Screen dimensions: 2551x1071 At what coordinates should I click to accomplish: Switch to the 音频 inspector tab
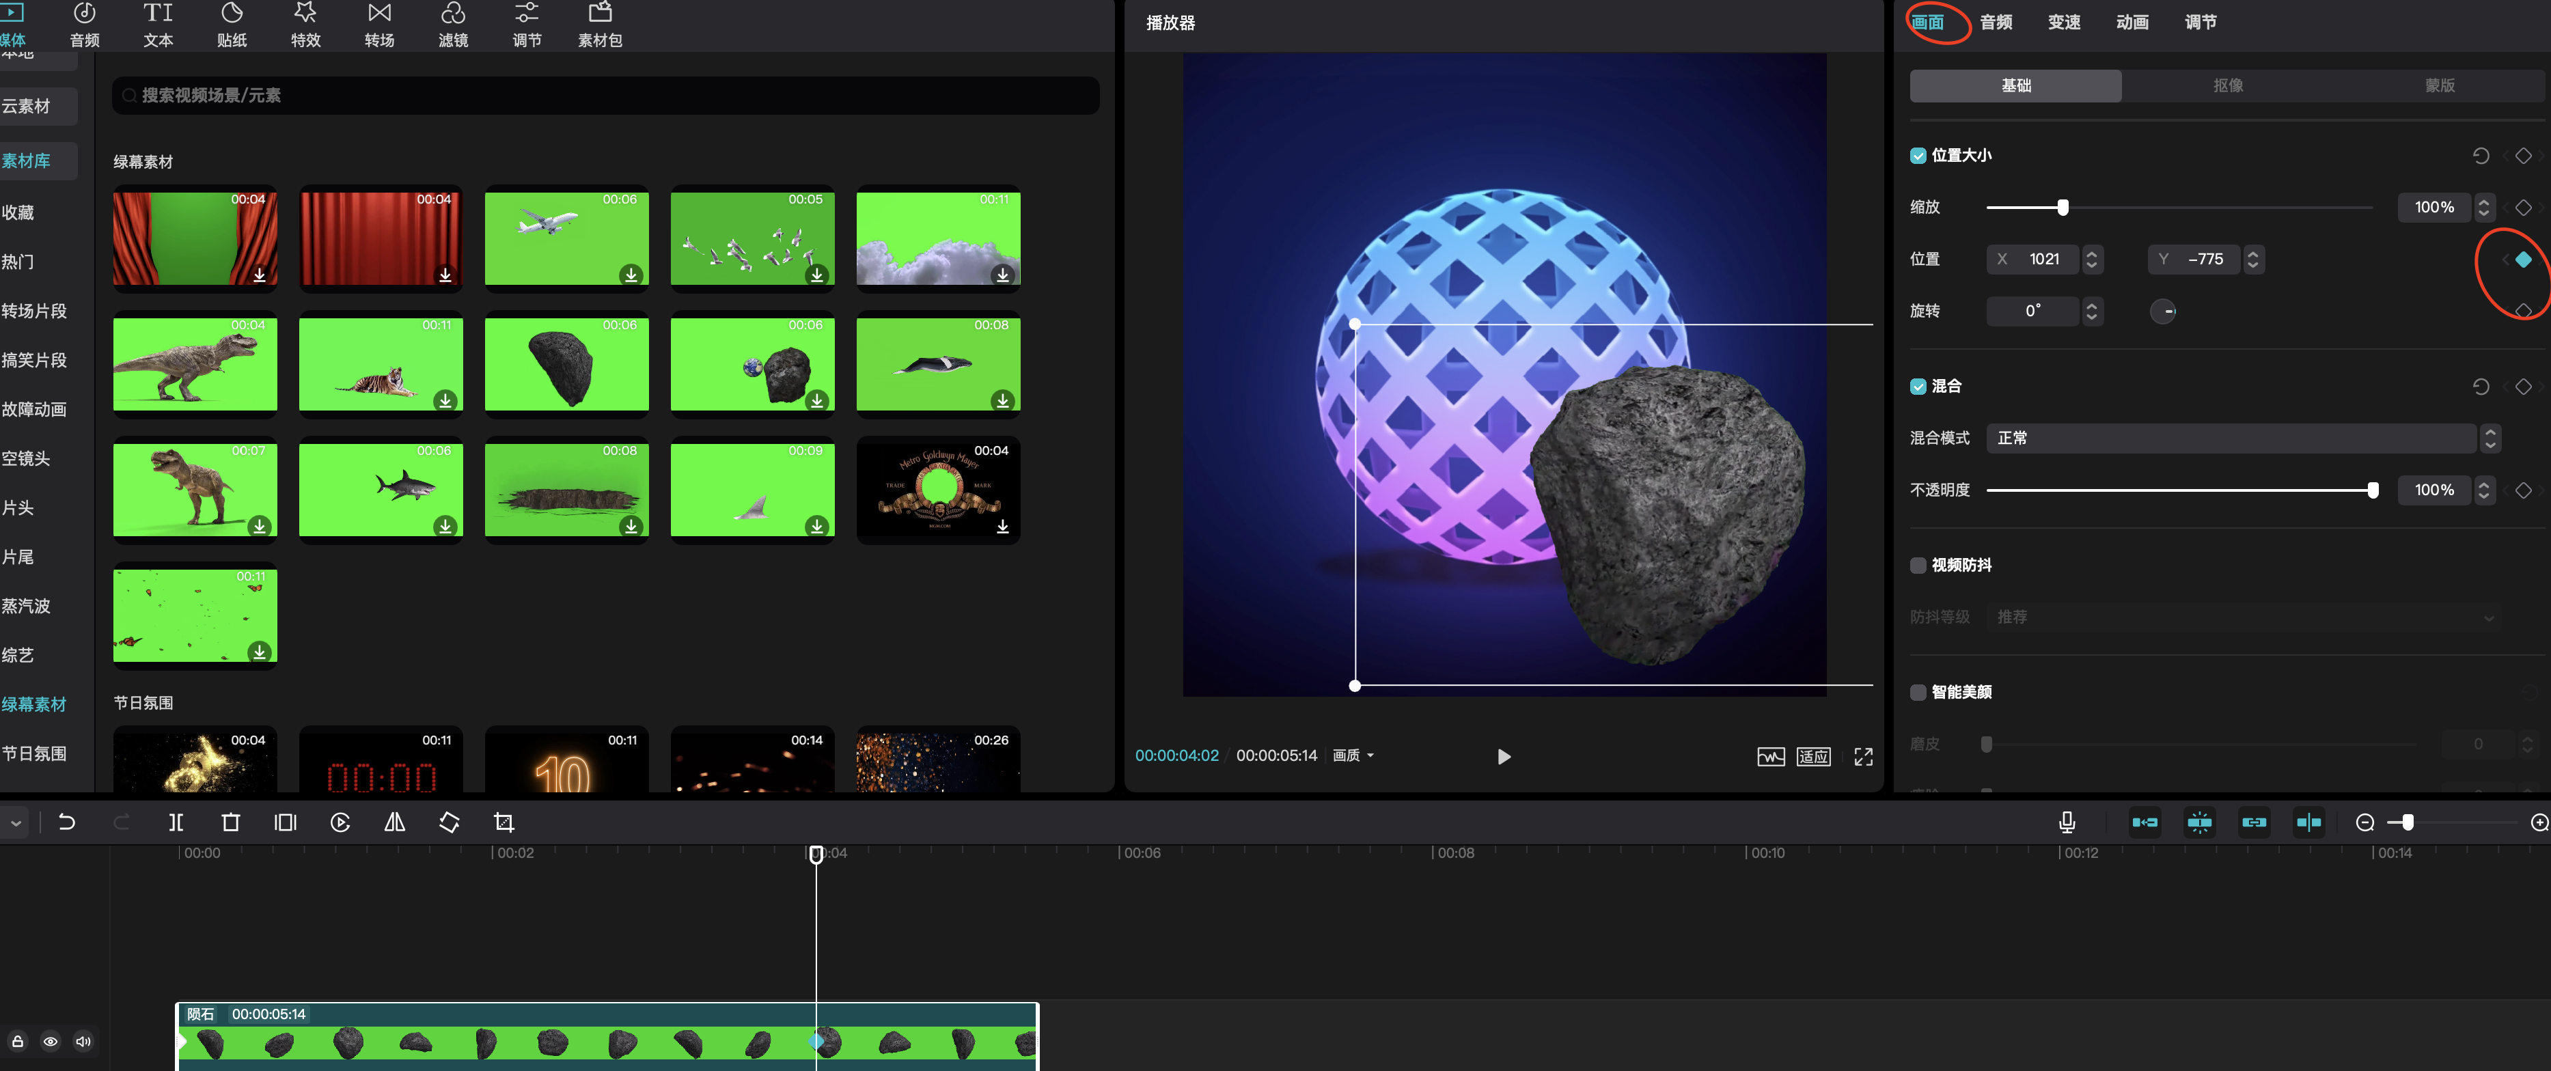[1996, 22]
